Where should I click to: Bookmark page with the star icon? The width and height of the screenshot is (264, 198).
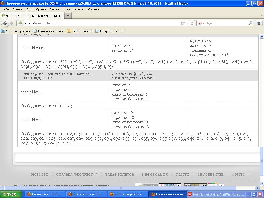point(183,23)
